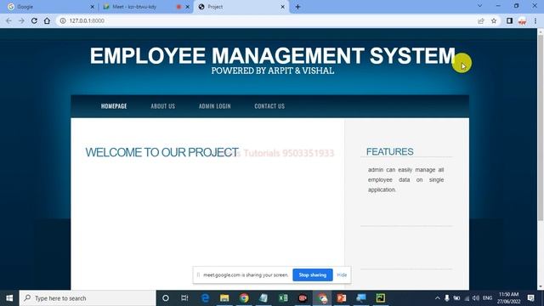This screenshot has height=306, width=544.
Task: Open the red recorder taskbar icon
Action: [303, 298]
